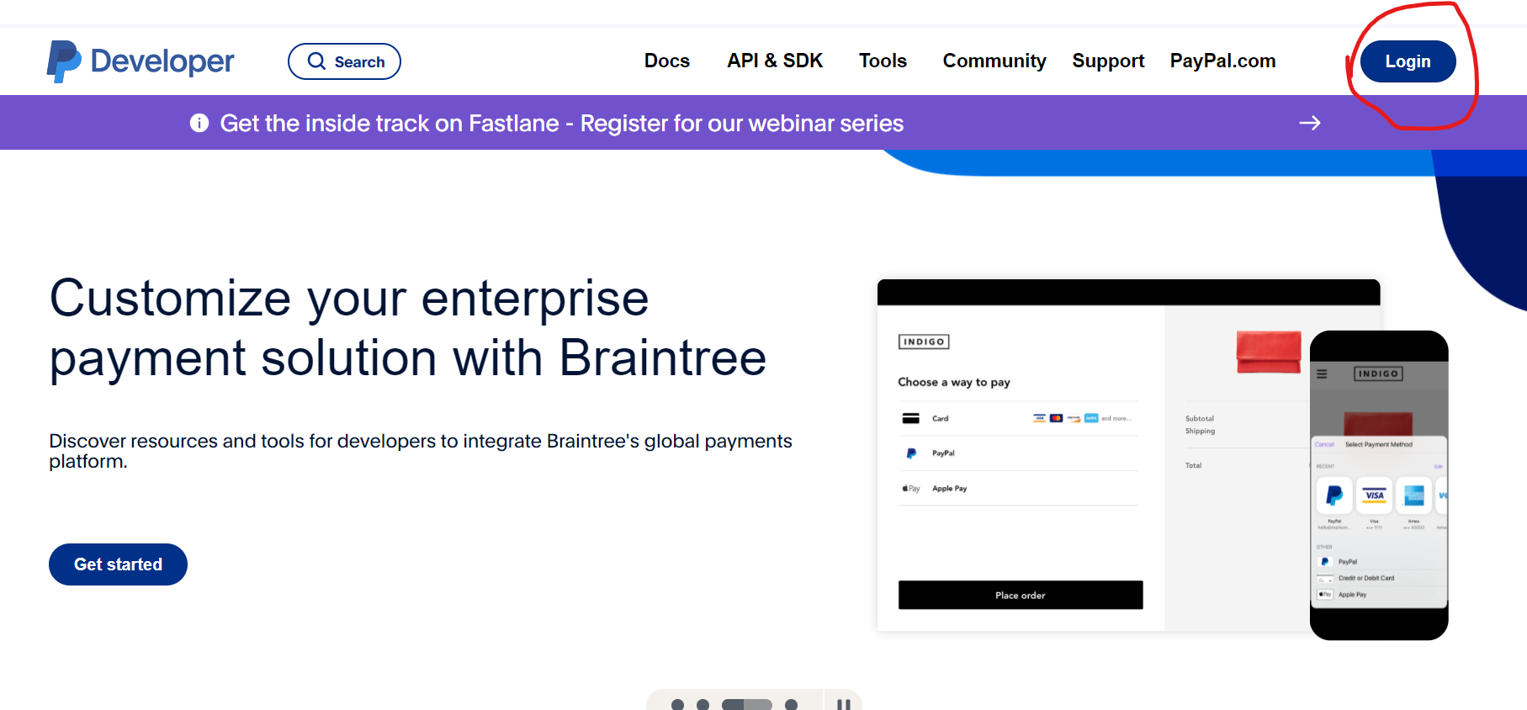The image size is (1527, 710).
Task: Click the active carousel progress indicator
Action: [x=747, y=705]
